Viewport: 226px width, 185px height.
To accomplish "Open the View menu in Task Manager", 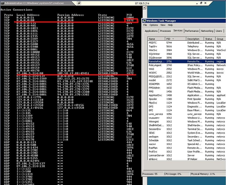I will (x=163, y=25).
